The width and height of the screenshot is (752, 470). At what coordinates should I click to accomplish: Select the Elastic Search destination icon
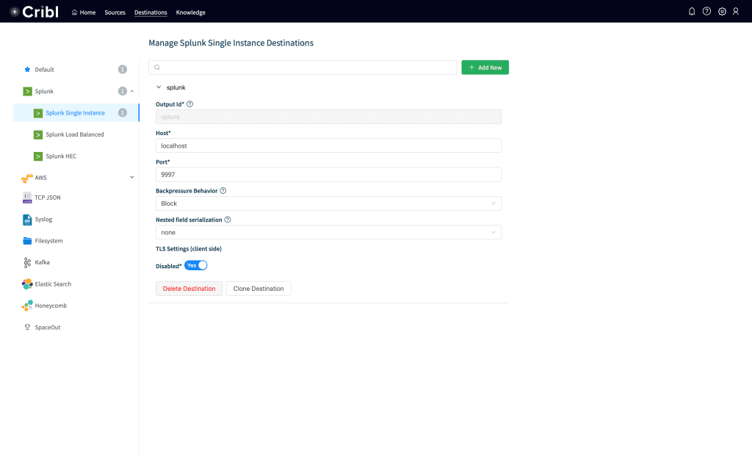pyautogui.click(x=27, y=284)
